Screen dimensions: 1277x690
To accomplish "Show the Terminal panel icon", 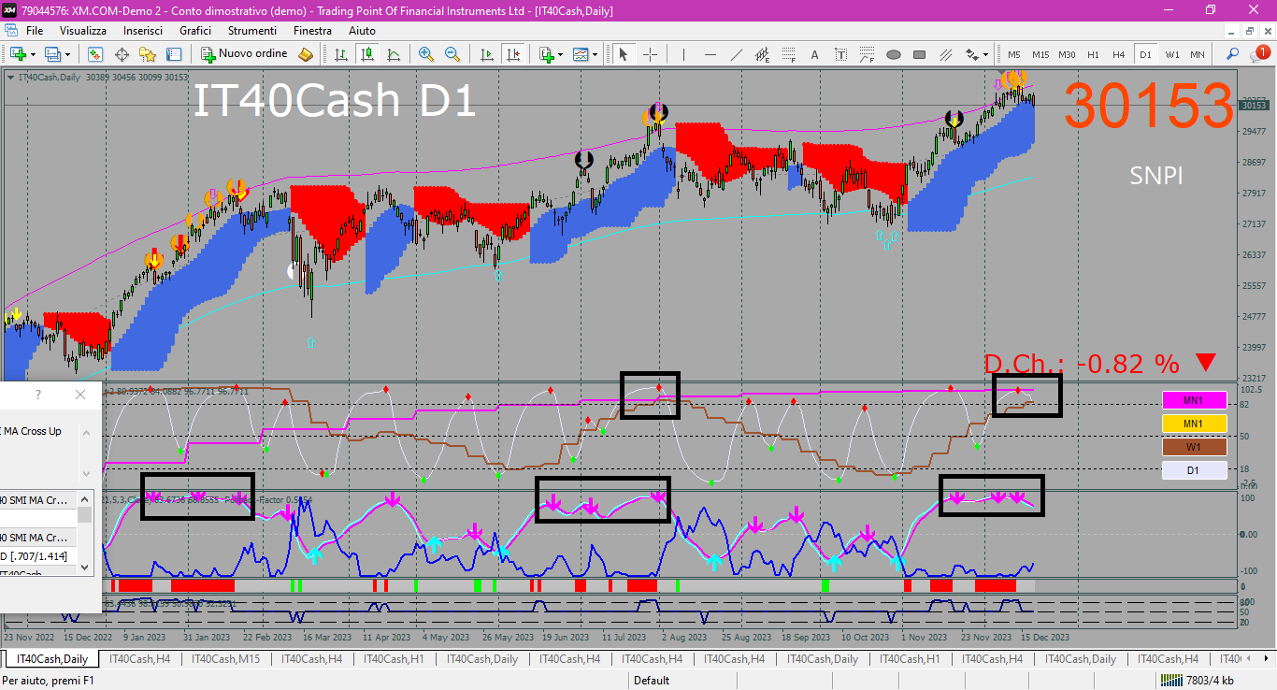I will coord(174,54).
